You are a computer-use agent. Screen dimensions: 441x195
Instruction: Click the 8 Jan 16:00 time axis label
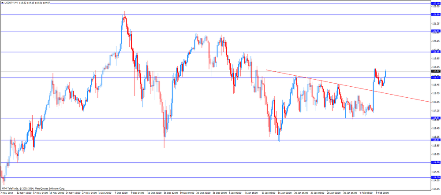252,193
